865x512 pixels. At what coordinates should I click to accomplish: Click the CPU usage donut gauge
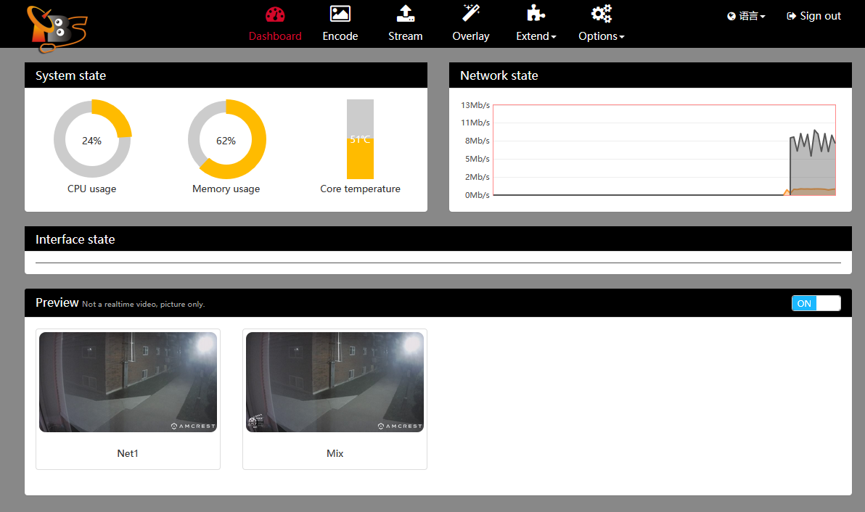click(92, 139)
